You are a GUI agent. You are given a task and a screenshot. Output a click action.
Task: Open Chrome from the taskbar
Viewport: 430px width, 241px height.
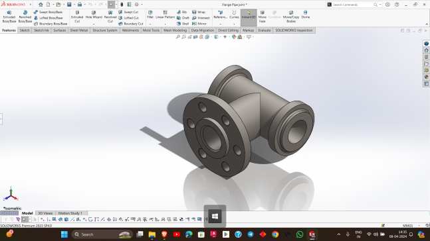[275, 234]
